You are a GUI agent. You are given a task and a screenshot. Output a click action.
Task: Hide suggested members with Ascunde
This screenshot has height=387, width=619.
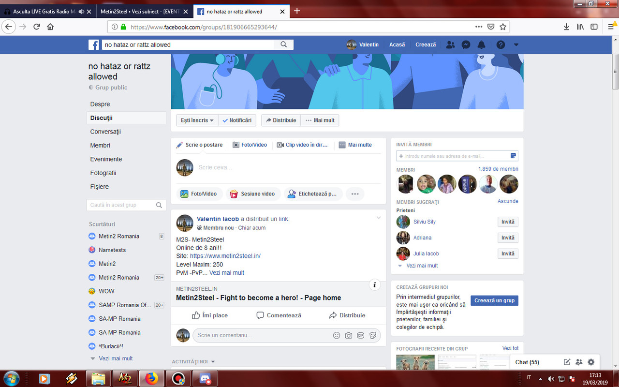[x=508, y=201]
